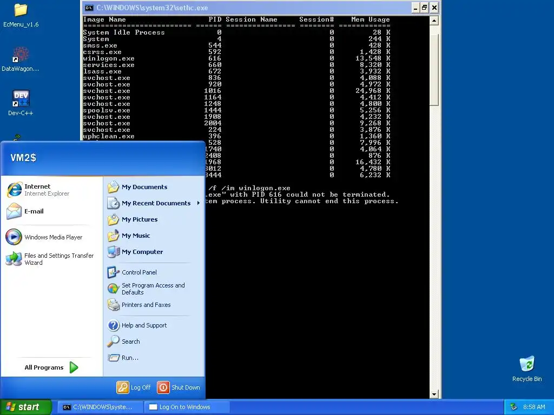
Task: Open the cmd window system menu icon
Action: tap(89, 8)
